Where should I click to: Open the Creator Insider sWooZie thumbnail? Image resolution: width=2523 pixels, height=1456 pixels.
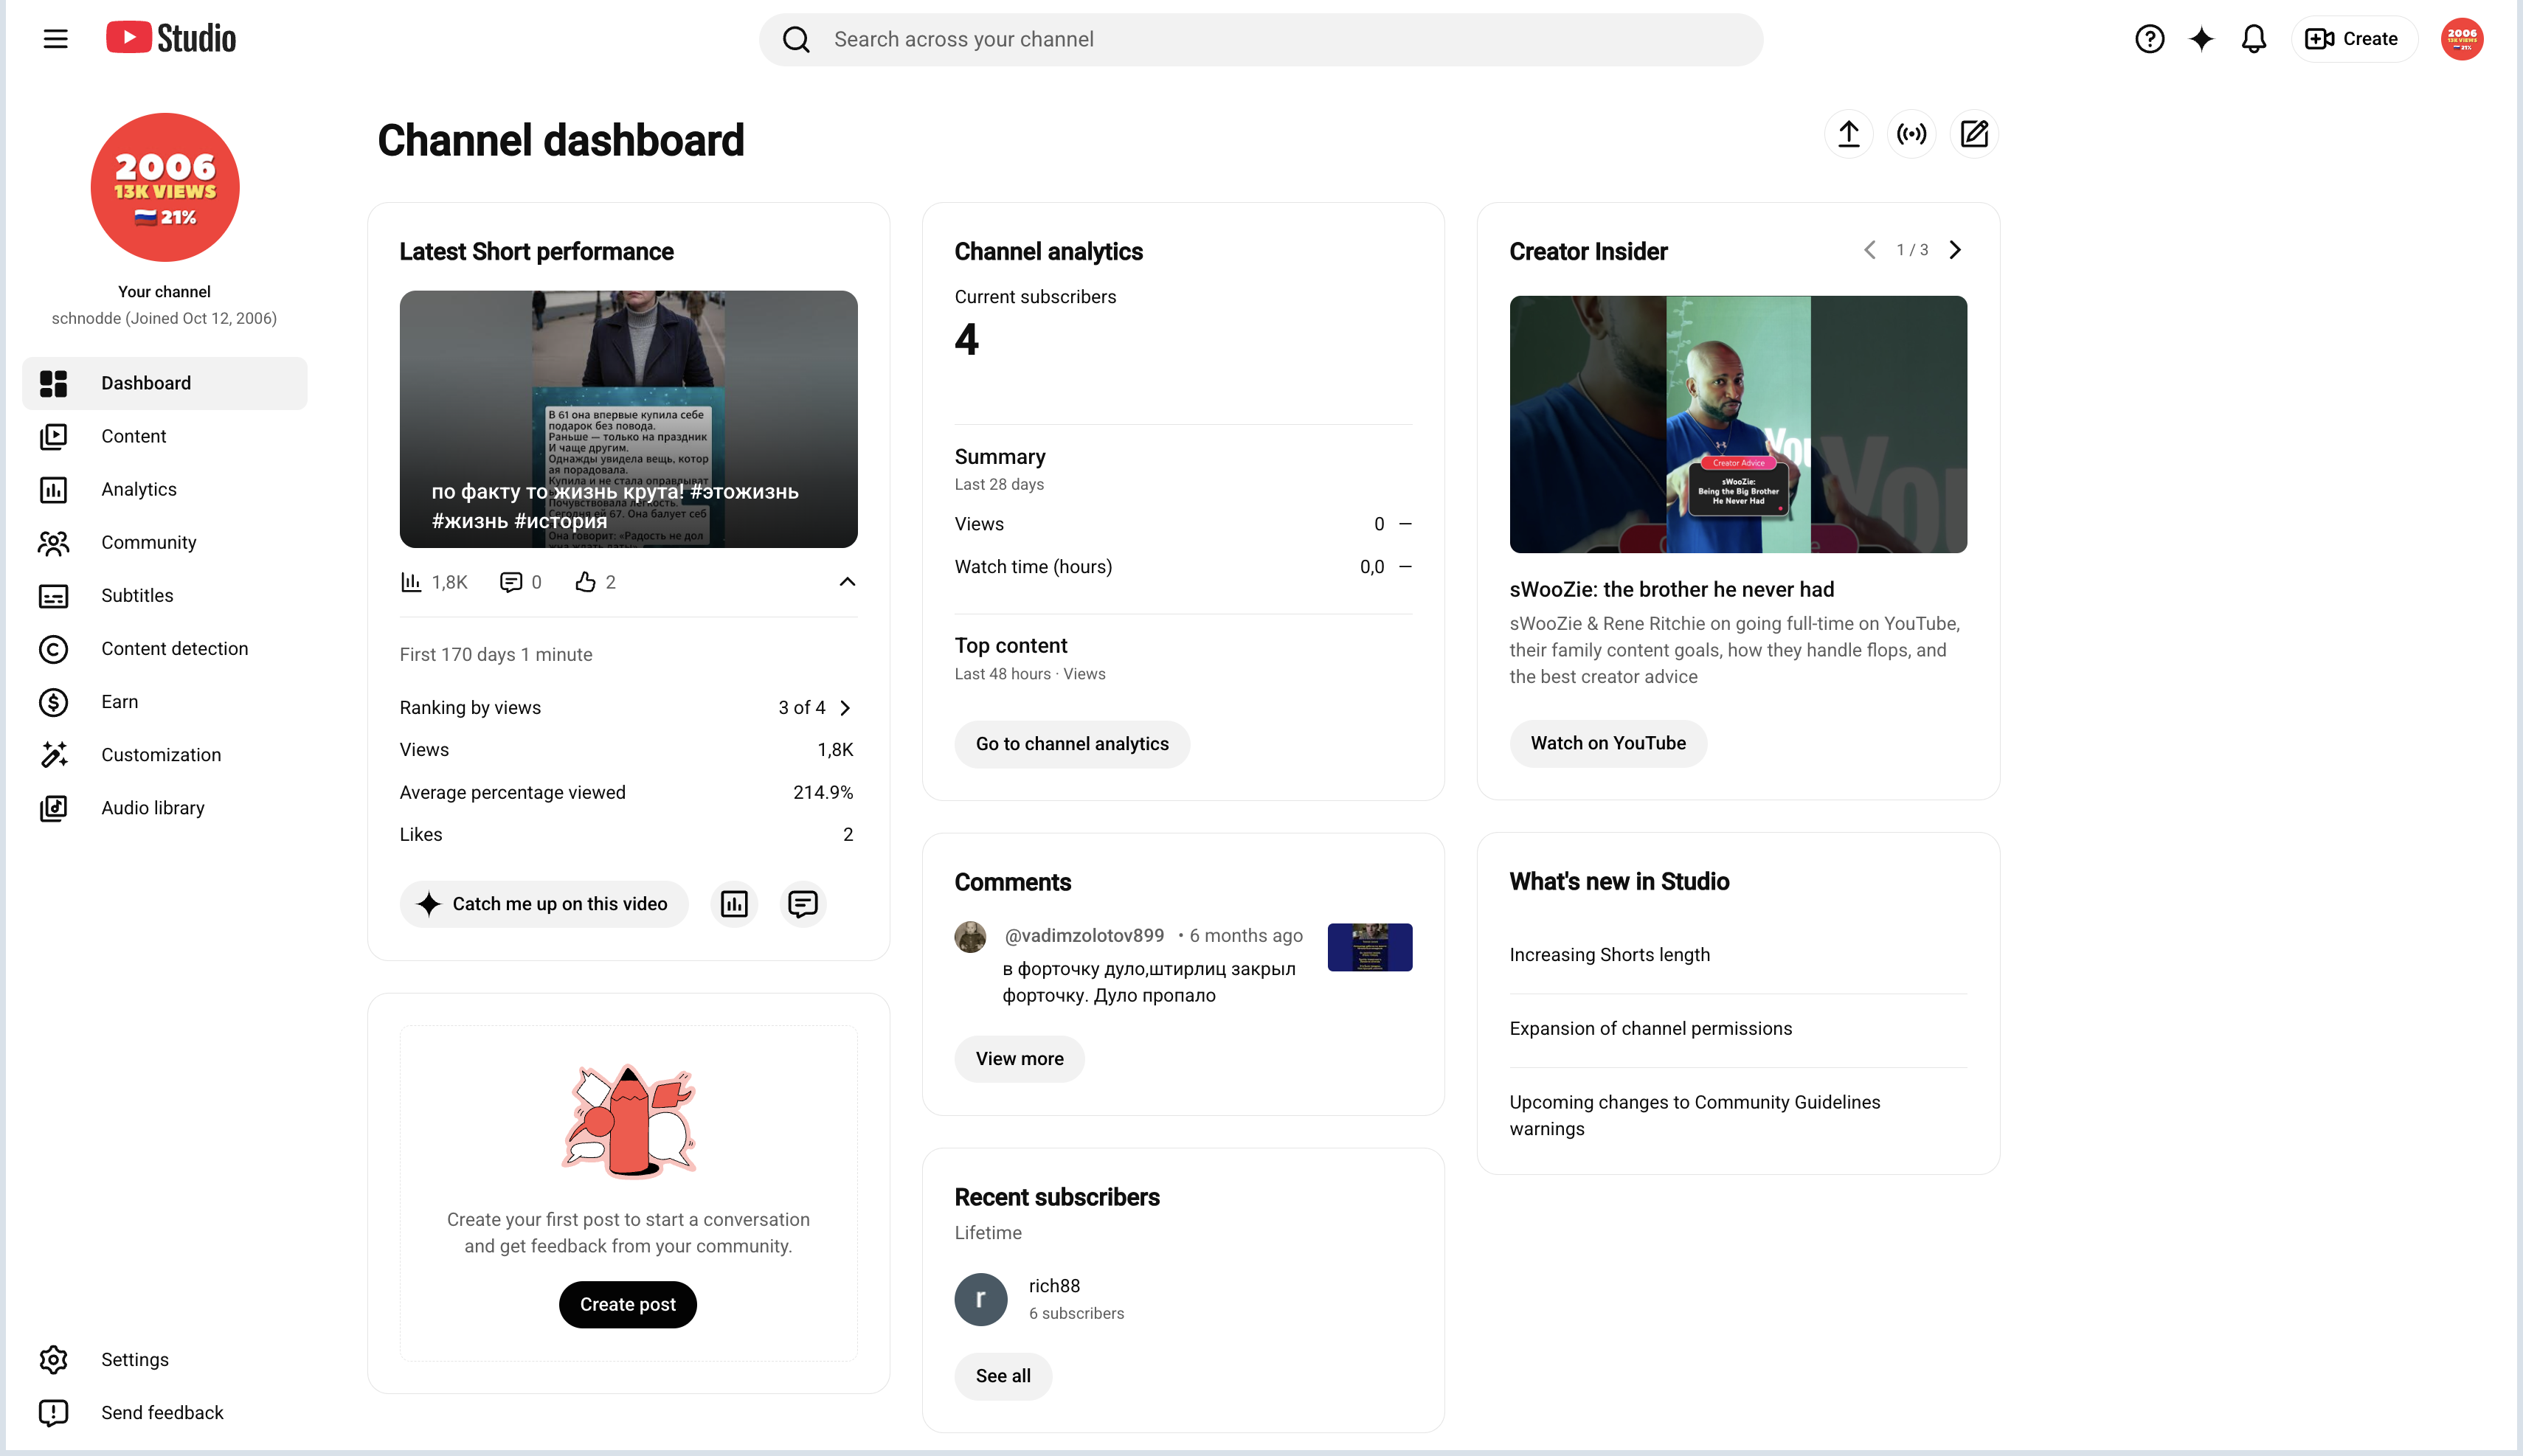tap(1738, 424)
